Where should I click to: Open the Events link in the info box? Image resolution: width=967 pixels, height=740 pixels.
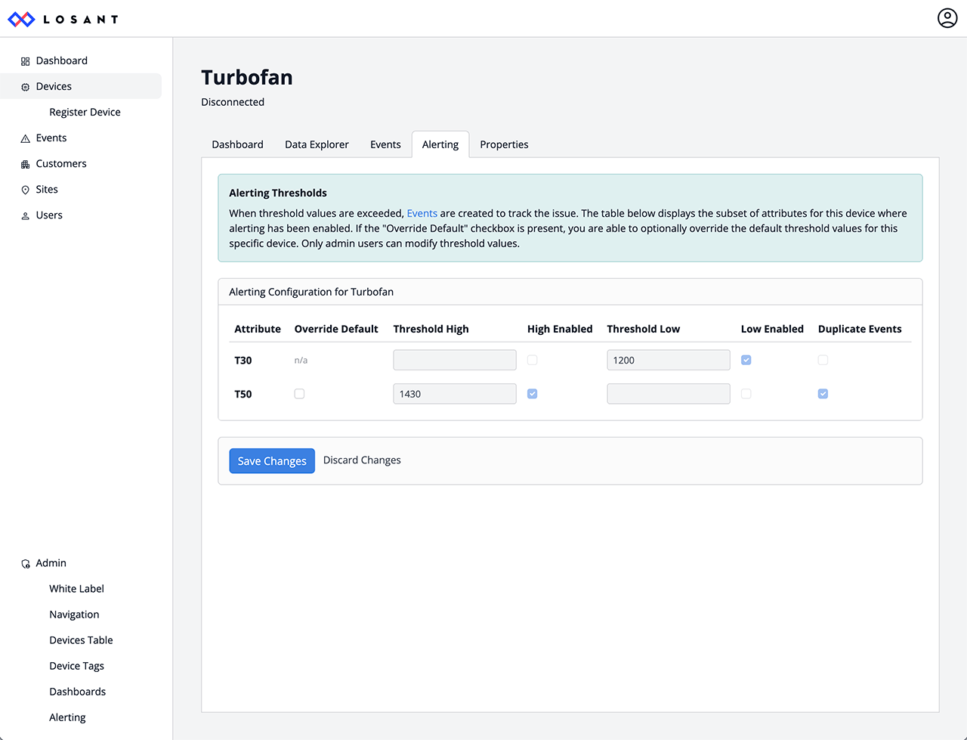[422, 213]
